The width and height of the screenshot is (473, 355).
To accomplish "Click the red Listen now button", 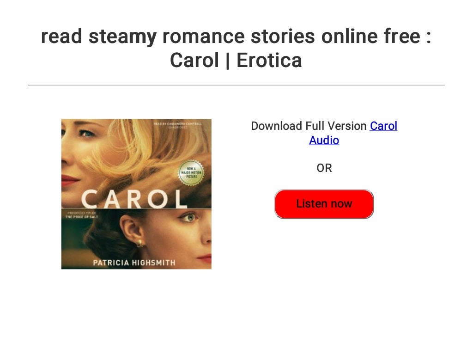I will (x=324, y=204).
